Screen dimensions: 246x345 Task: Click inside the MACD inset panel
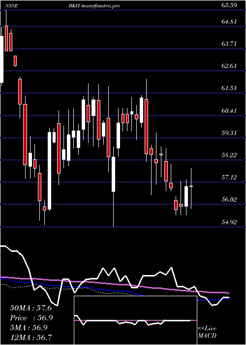(x=135, y=320)
